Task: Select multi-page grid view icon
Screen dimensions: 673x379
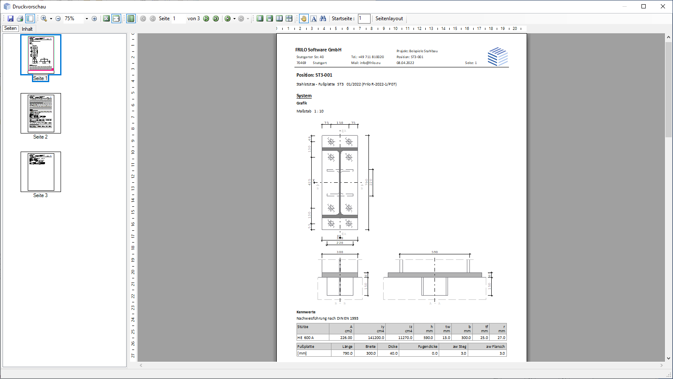Action: pos(289,19)
